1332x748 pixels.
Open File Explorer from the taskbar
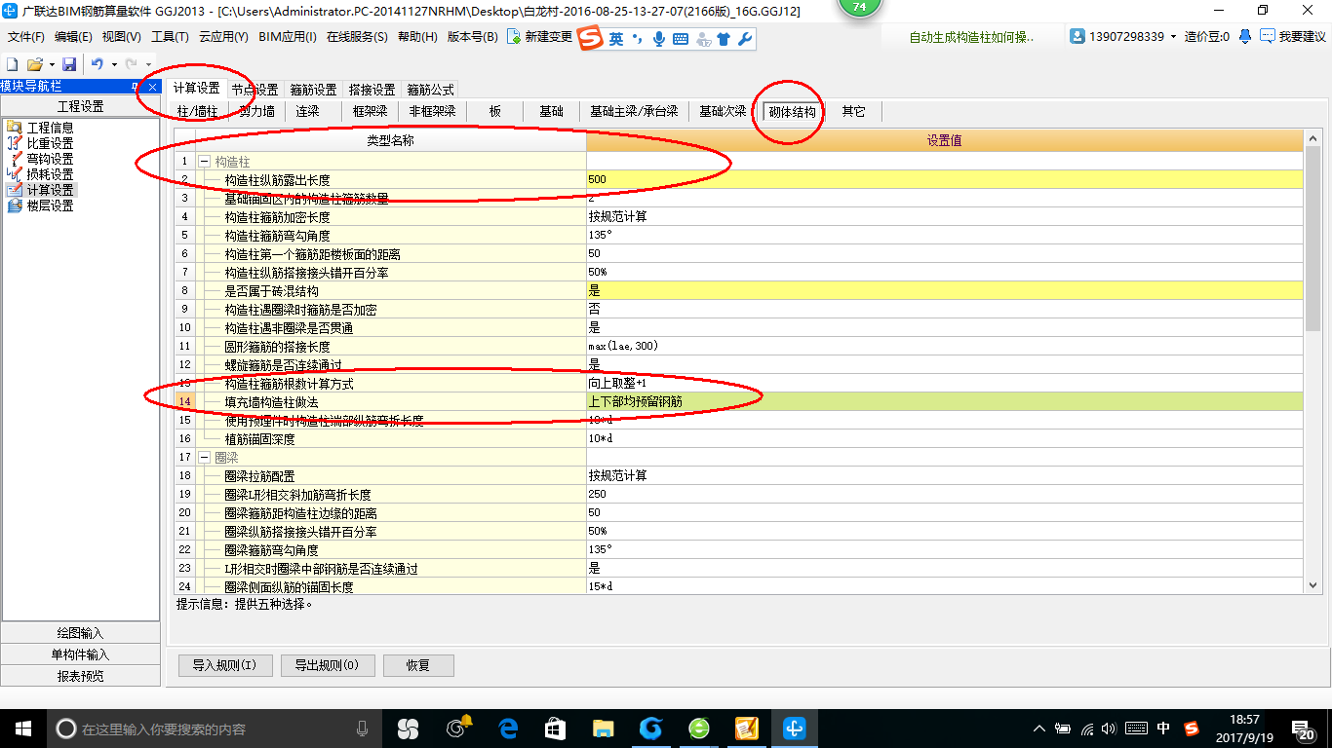(604, 729)
